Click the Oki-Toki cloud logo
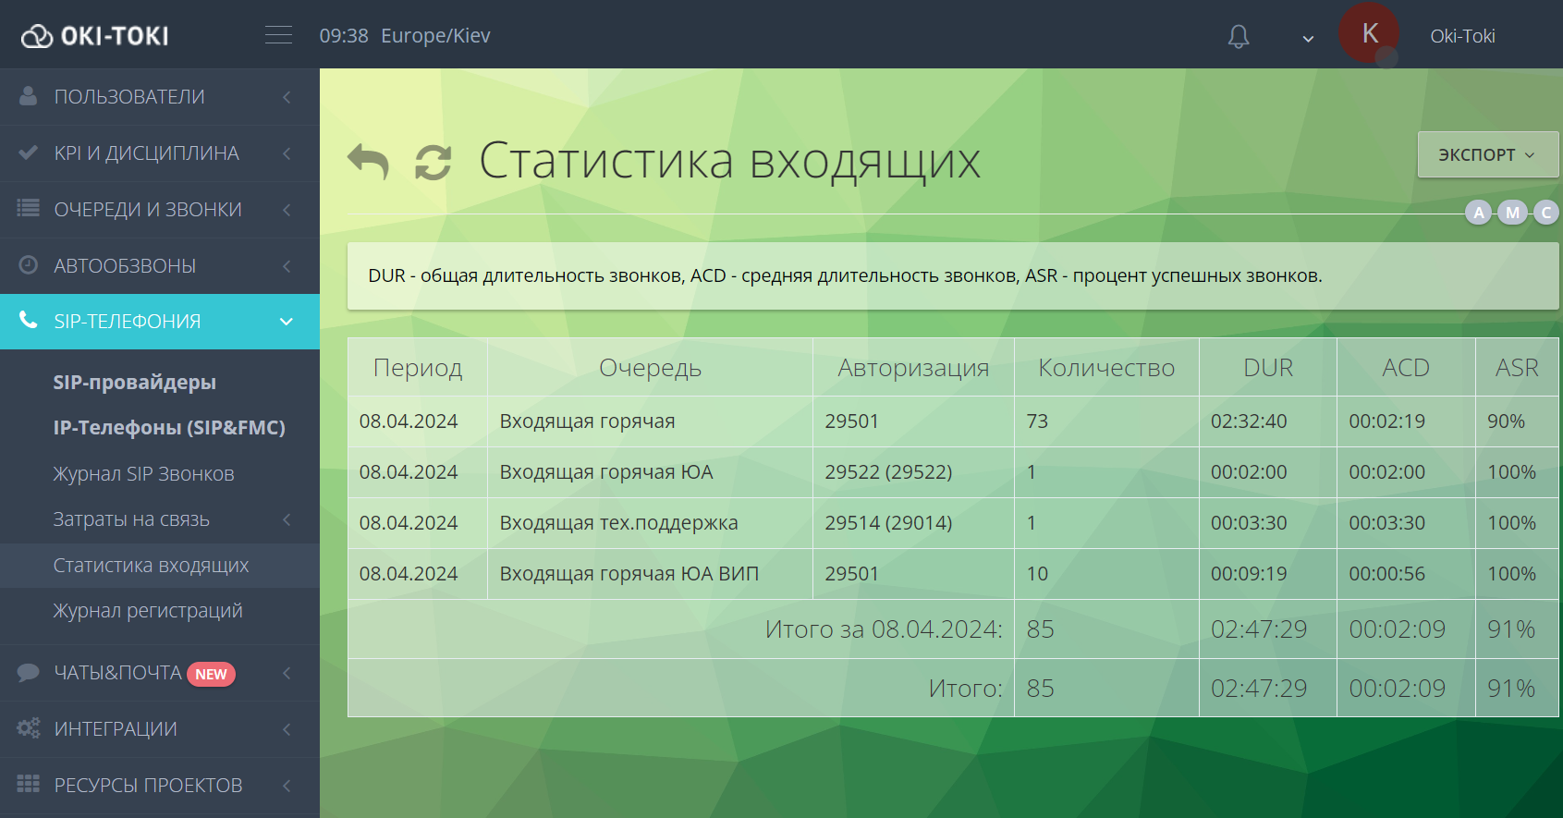Viewport: 1563px width, 818px height. [95, 36]
